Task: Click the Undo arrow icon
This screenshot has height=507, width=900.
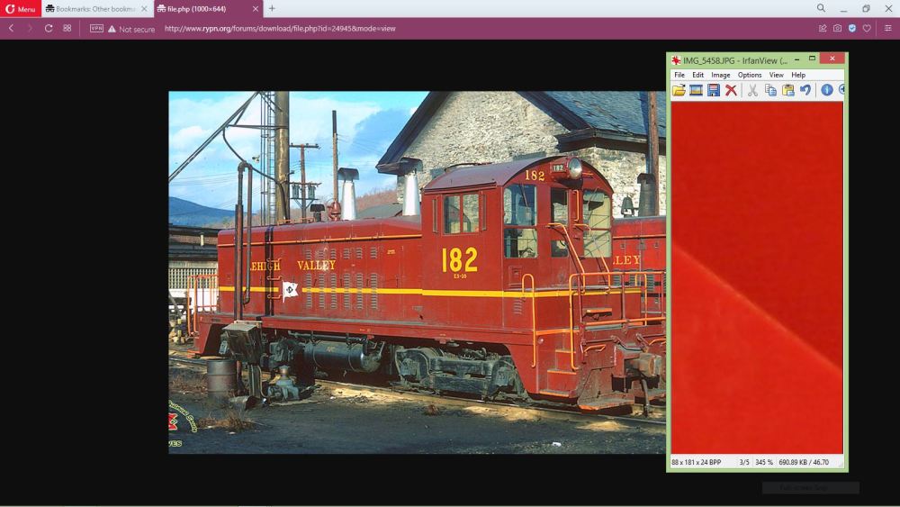Action: [x=805, y=90]
